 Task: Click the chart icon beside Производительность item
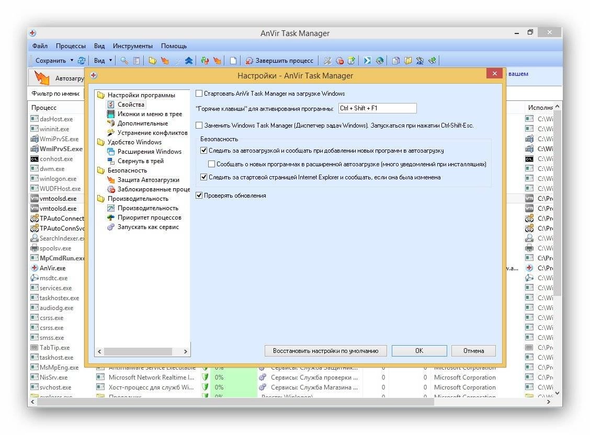pos(111,208)
